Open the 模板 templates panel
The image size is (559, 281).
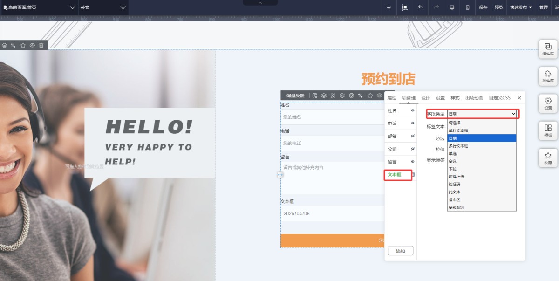click(x=548, y=130)
